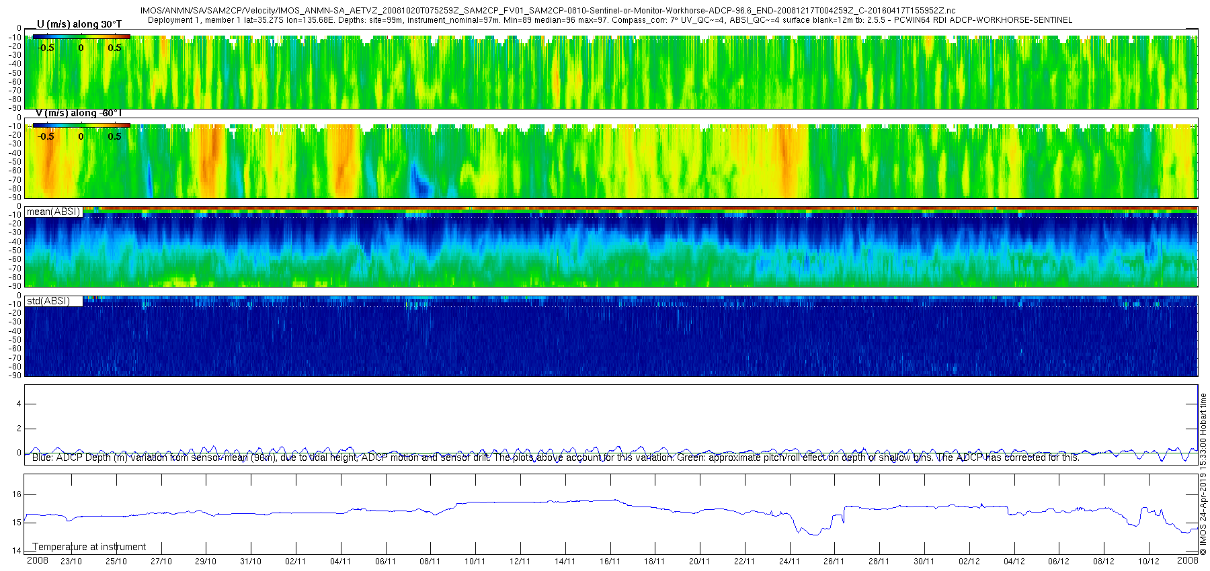Click the V velocity panel colorbar
Screen dimensions: 1210x571
pos(81,125)
